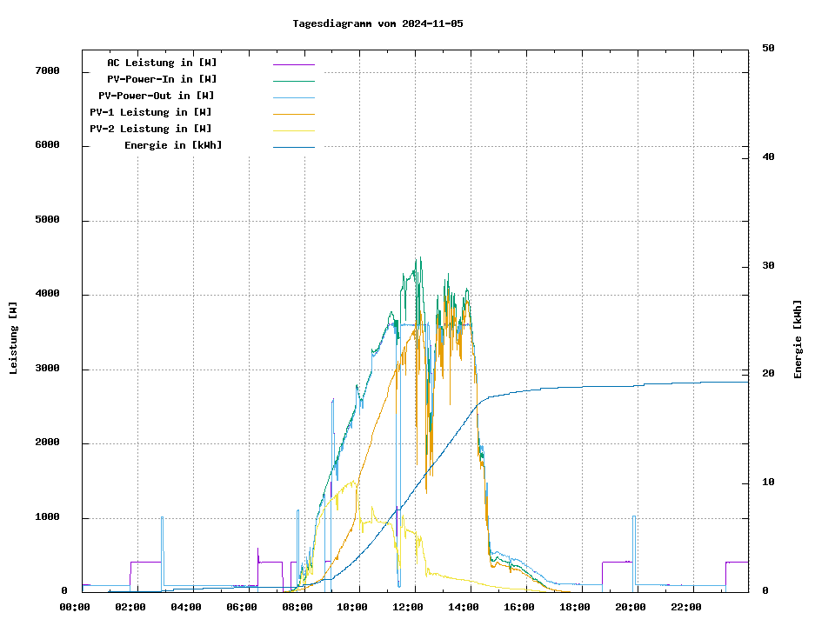The image size is (835, 626).
Task: Click the 00:00 time label on x-axis
Action: pos(75,607)
